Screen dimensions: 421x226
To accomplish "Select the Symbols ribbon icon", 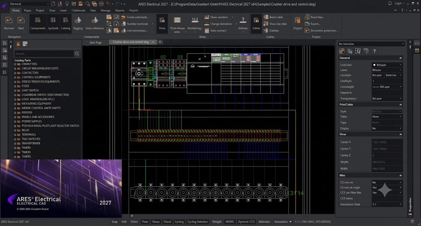I will 53,23.
